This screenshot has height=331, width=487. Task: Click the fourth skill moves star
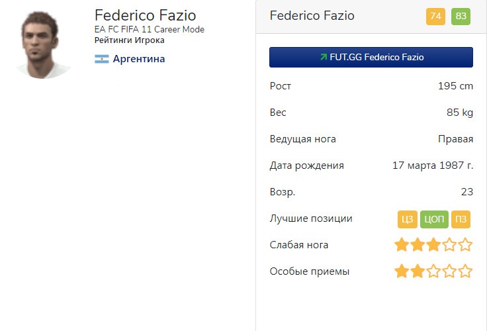pos(449,271)
